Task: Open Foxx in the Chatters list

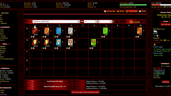Action: (157, 76)
